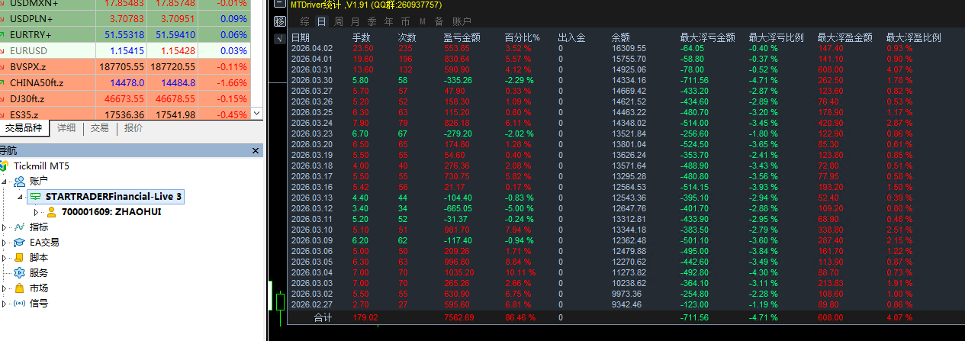
Task: Open the 详细 tab in Market Watch
Action: click(66, 128)
